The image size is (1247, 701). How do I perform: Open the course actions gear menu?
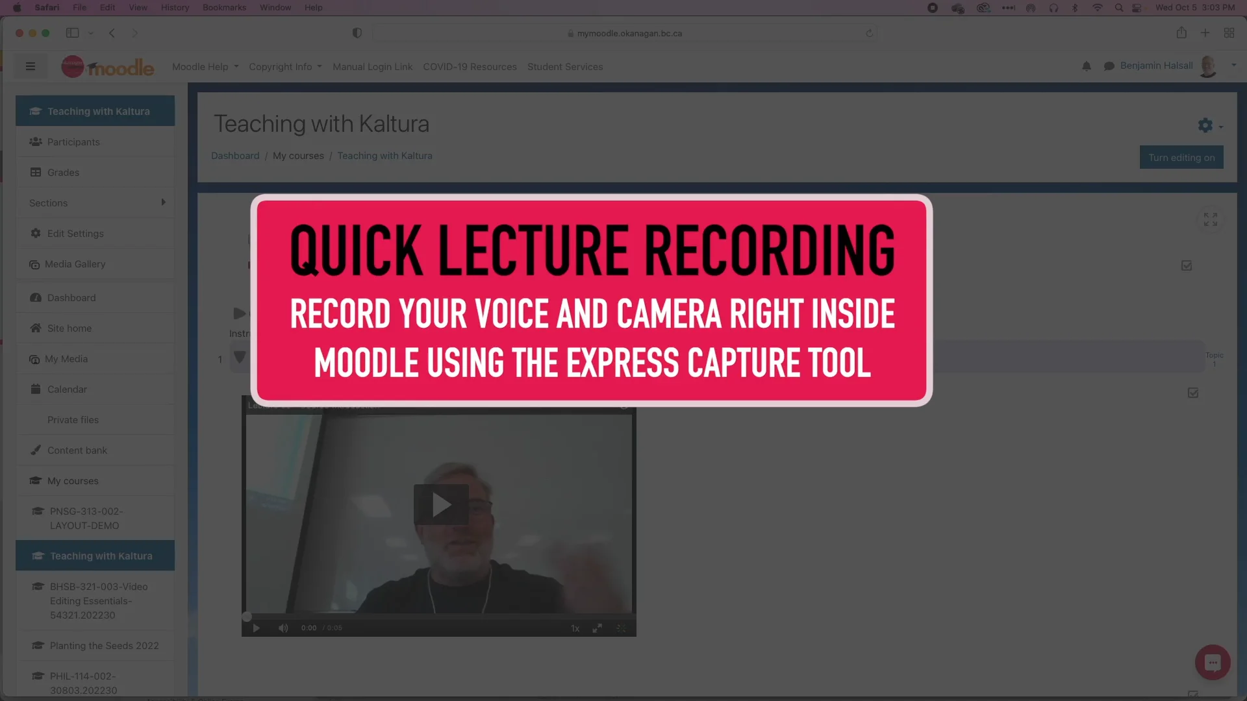[x=1205, y=125]
